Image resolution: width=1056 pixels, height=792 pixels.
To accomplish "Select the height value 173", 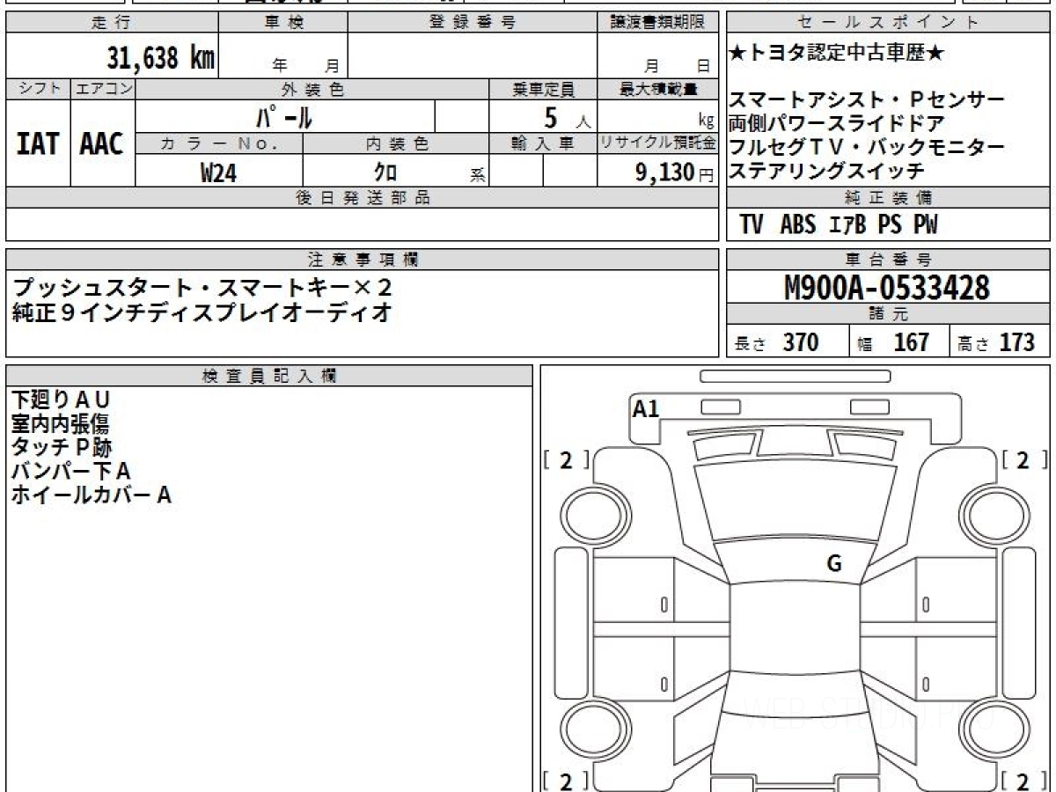I will 1016,341.
